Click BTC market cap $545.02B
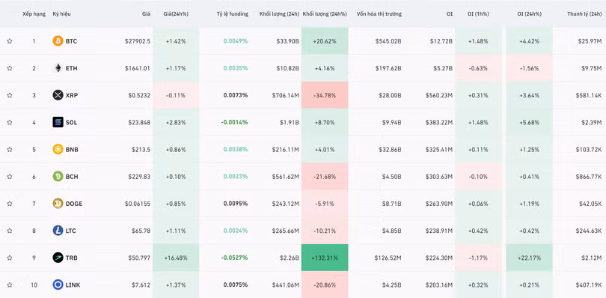The width and height of the screenshot is (606, 298). (388, 41)
